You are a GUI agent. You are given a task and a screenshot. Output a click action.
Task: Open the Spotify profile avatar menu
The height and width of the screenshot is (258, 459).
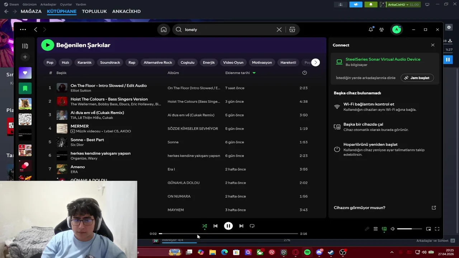pyautogui.click(x=396, y=30)
